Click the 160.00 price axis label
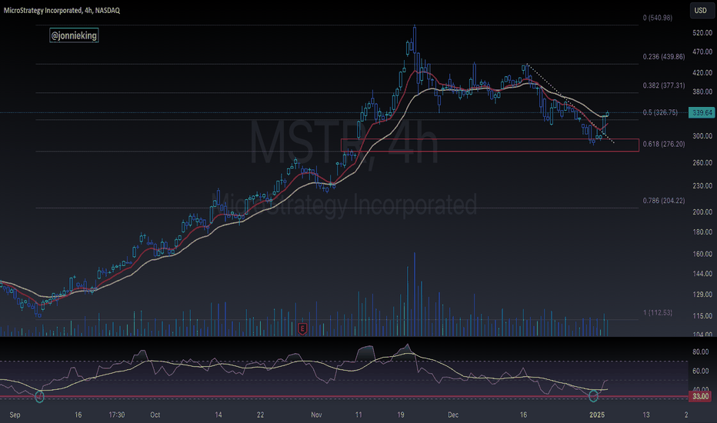This screenshot has width=717, height=423. tap(702, 255)
